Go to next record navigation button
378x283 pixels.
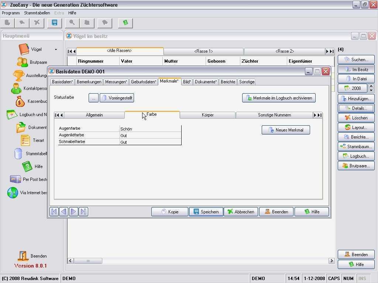tap(73, 212)
